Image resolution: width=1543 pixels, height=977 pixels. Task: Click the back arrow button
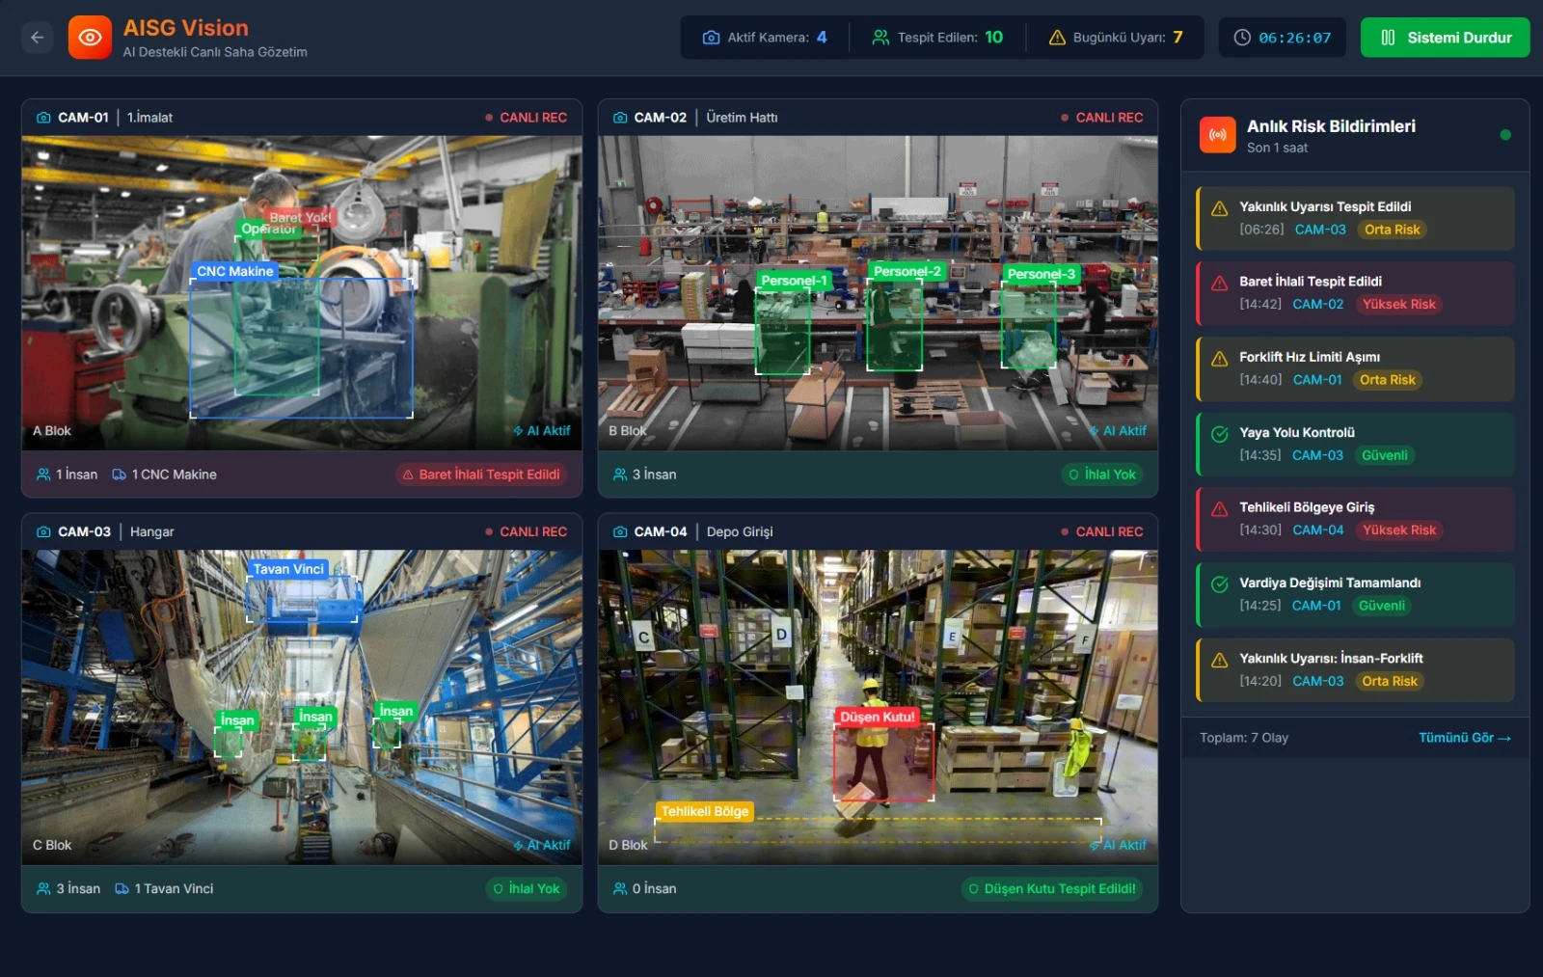(37, 38)
